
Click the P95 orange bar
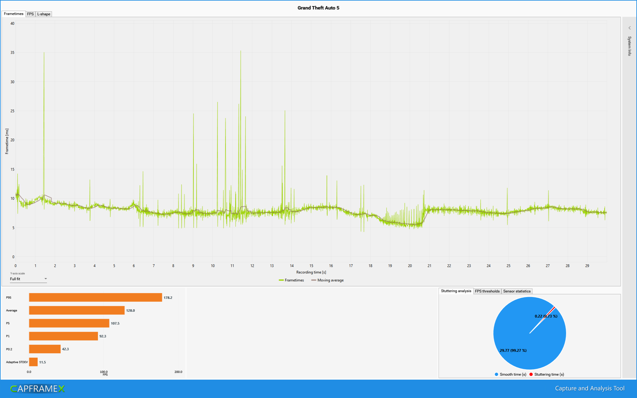pos(95,297)
